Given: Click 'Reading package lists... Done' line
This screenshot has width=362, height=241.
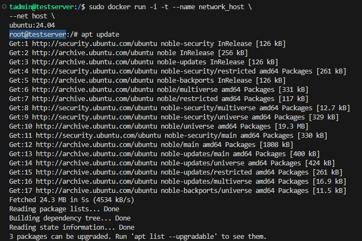Looking at the screenshot, I should 64,209.
